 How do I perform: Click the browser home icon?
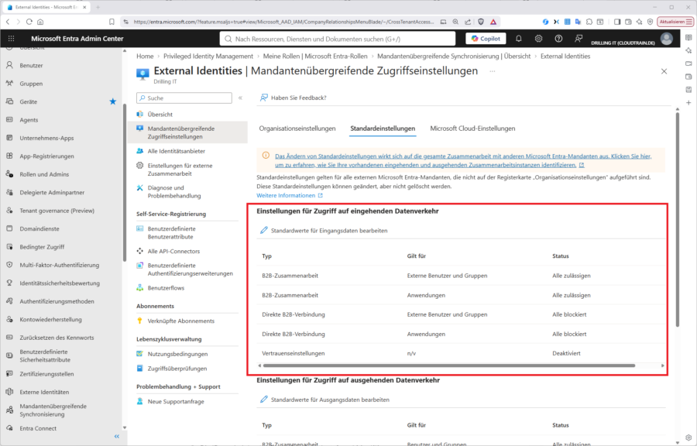[x=40, y=22]
